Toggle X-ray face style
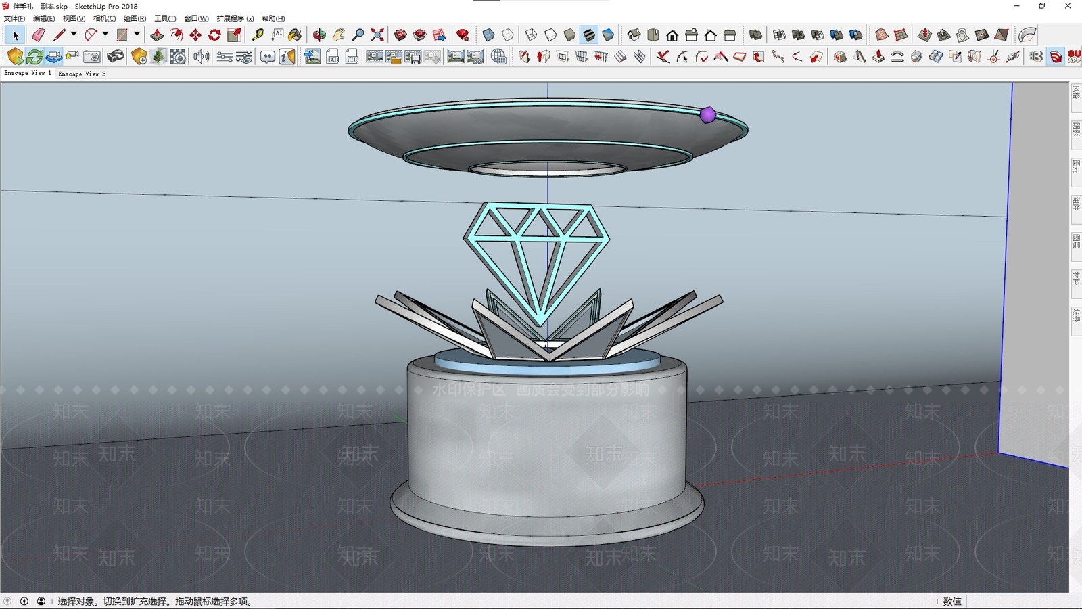Image resolution: width=1082 pixels, height=609 pixels. (488, 35)
